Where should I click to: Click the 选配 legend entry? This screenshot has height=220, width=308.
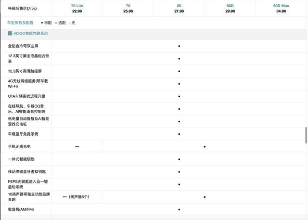click(x=60, y=23)
